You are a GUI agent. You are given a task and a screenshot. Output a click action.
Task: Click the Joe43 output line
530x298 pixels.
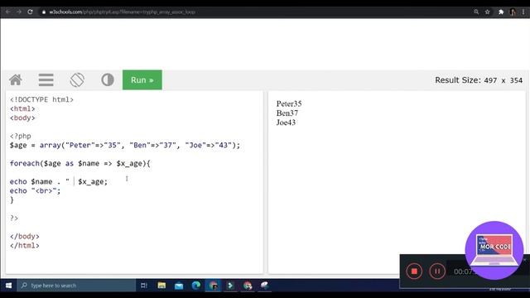click(x=286, y=123)
